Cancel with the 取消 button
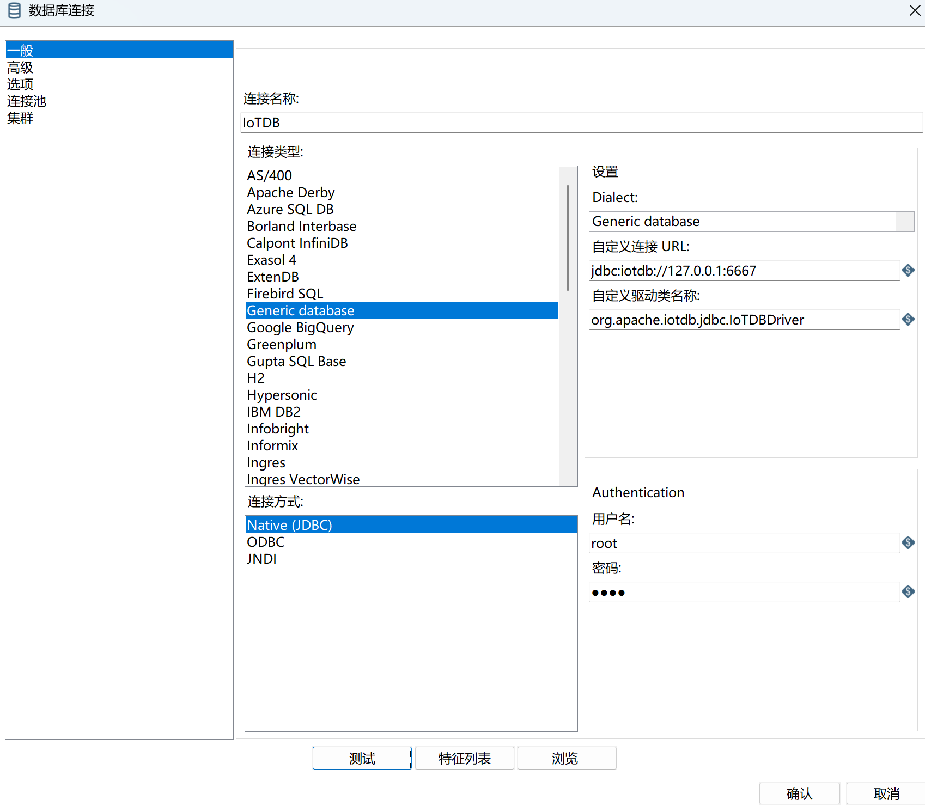Viewport: 925px width, 806px height. pyautogui.click(x=886, y=793)
